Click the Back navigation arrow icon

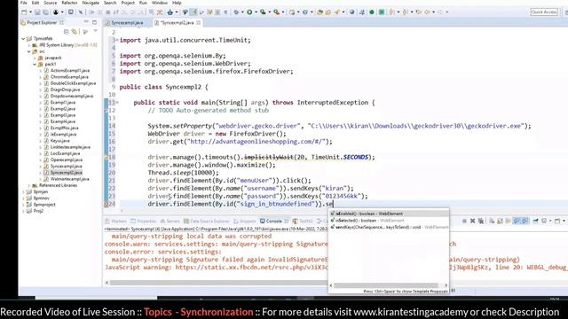click(427, 12)
